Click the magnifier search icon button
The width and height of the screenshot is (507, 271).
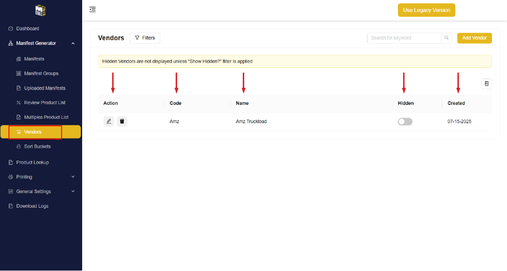point(446,38)
